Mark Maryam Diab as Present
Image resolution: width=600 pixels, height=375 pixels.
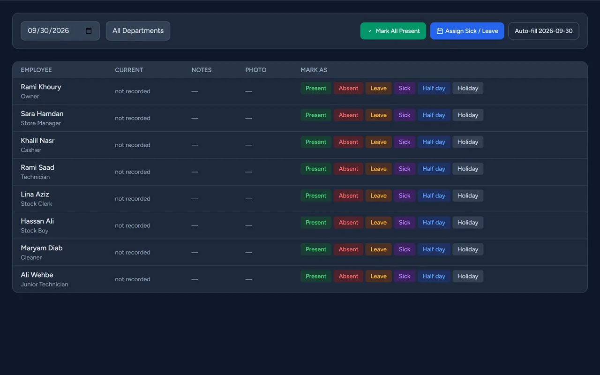click(x=316, y=249)
